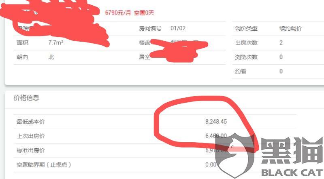Viewport: 324px width, 179px height.
Task: Click the 上次出房价 row label
Action: (x=31, y=136)
